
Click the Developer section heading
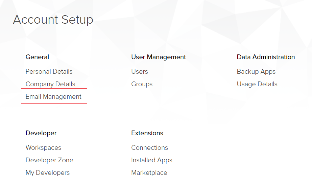(x=41, y=133)
